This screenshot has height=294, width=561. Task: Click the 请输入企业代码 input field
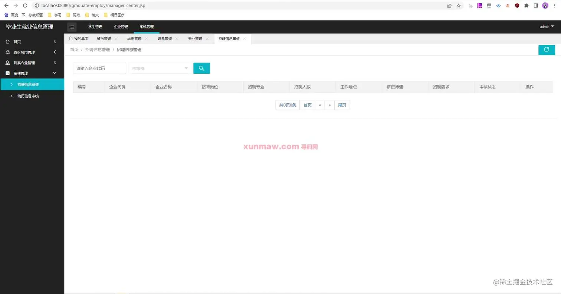pos(99,68)
